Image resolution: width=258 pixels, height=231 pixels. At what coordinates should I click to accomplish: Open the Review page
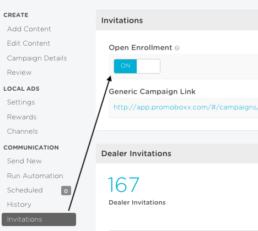[x=19, y=73]
